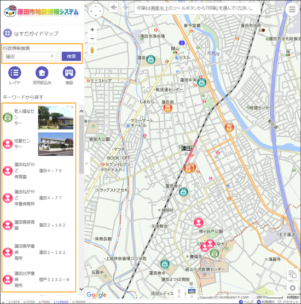This screenshot has width=301, height=304.
Task: Select the pink 児童センター result icon
Action: [x=8, y=144]
